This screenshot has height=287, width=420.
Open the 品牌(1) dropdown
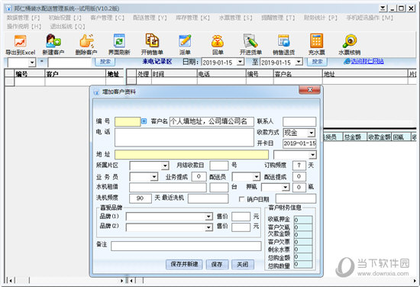point(208,217)
